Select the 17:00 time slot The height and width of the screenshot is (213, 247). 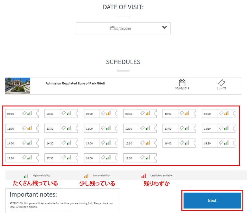(22, 158)
